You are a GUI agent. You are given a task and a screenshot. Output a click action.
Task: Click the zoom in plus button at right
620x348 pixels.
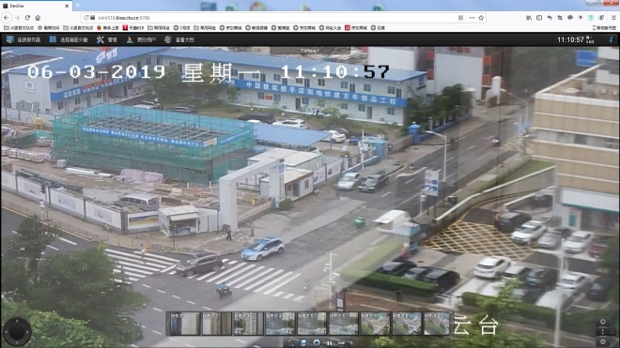click(602, 322)
